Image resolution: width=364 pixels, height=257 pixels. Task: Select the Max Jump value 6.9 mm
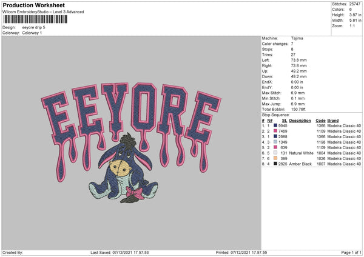[298, 104]
